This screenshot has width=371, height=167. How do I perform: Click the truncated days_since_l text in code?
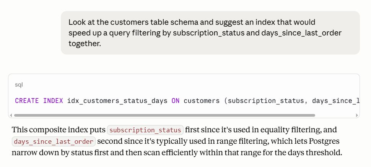pos(336,101)
